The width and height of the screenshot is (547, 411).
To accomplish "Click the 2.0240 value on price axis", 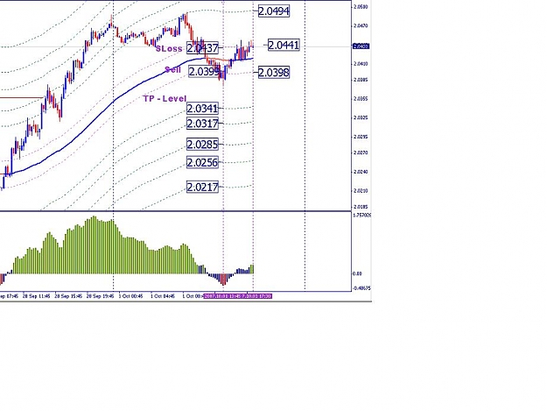I will coord(361,172).
